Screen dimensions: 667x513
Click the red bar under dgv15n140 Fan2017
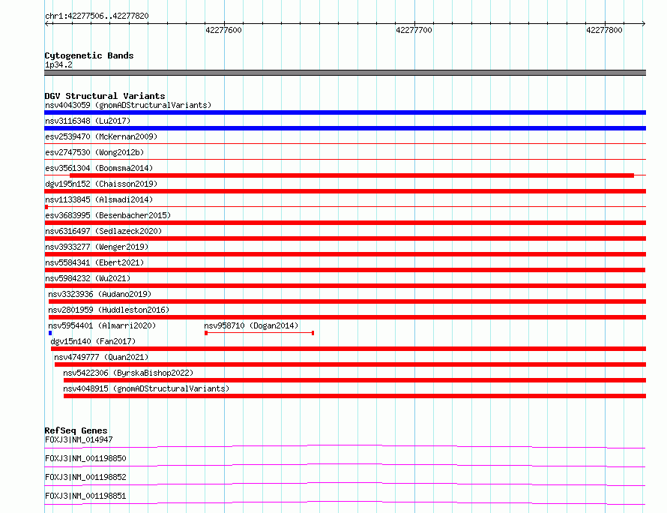(348, 349)
